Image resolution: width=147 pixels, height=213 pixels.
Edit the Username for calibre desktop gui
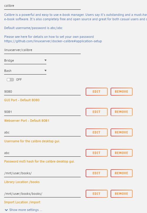pyautogui.click(x=97, y=132)
